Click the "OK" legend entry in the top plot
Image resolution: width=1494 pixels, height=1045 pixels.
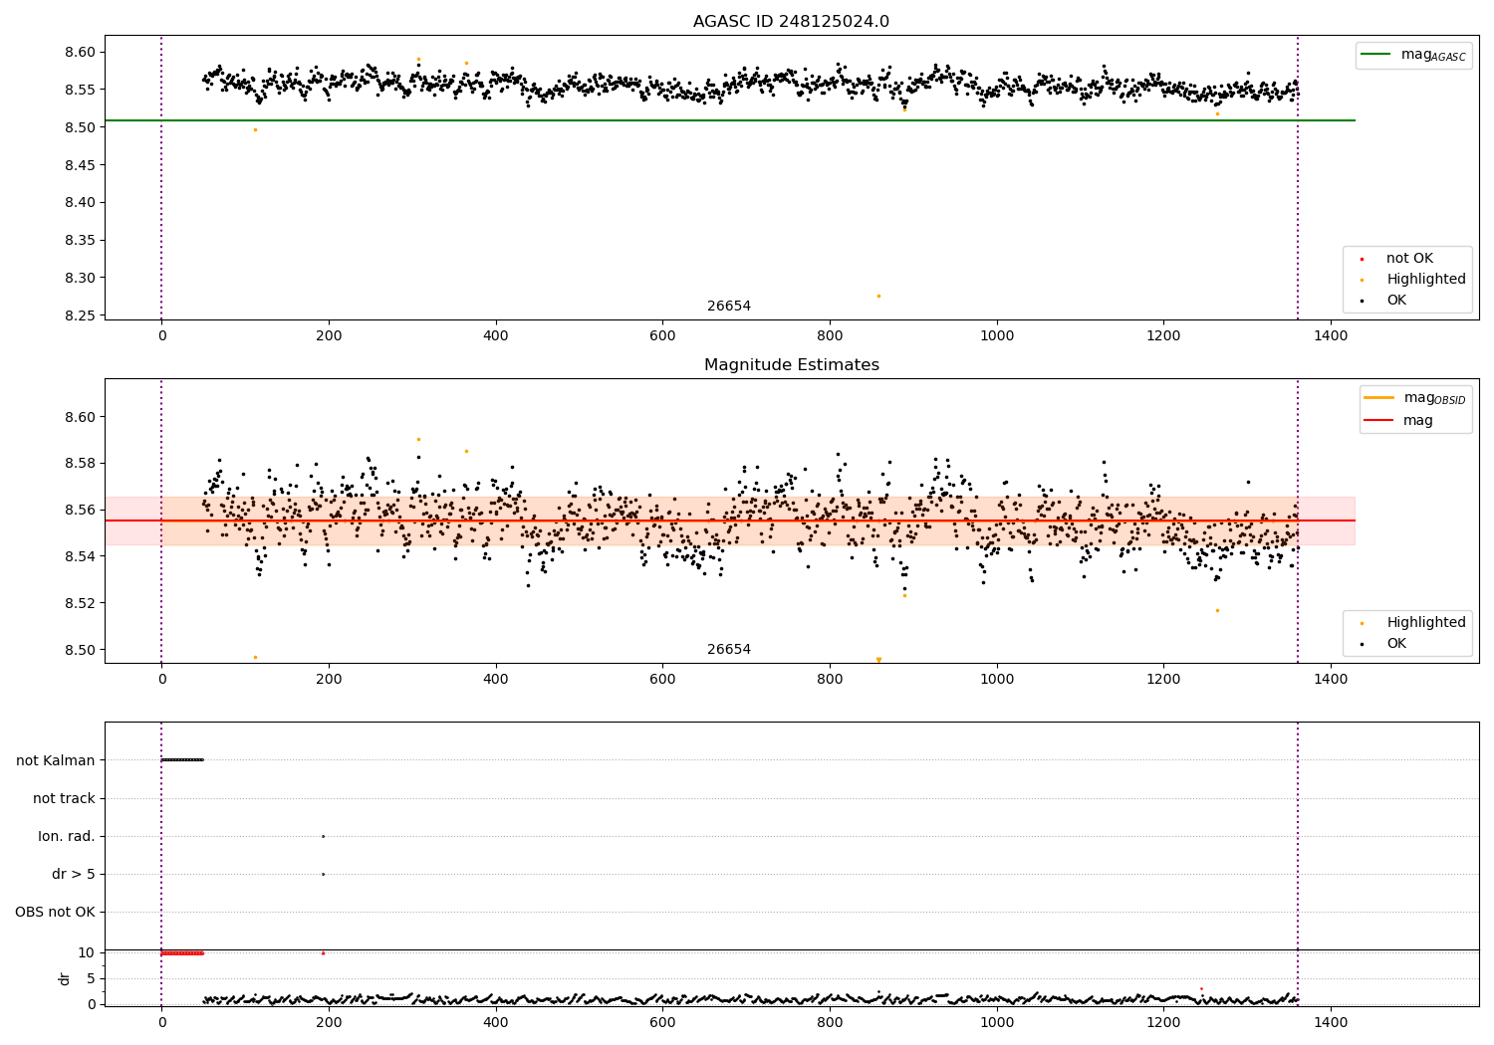(1395, 301)
